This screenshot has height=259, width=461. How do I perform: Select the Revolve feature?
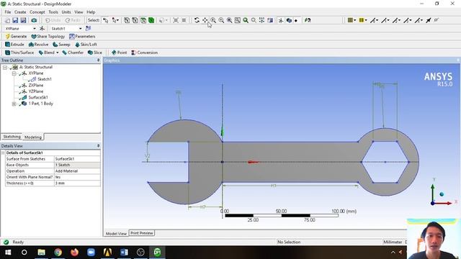coord(38,45)
